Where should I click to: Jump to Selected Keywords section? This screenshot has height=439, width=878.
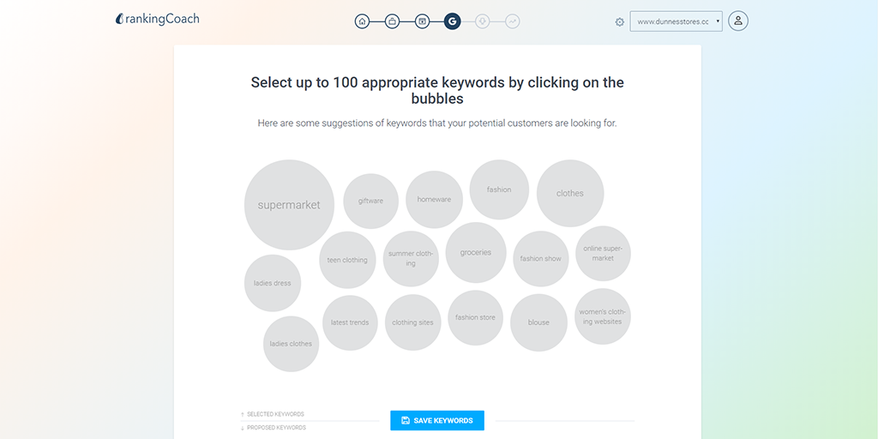click(275, 414)
